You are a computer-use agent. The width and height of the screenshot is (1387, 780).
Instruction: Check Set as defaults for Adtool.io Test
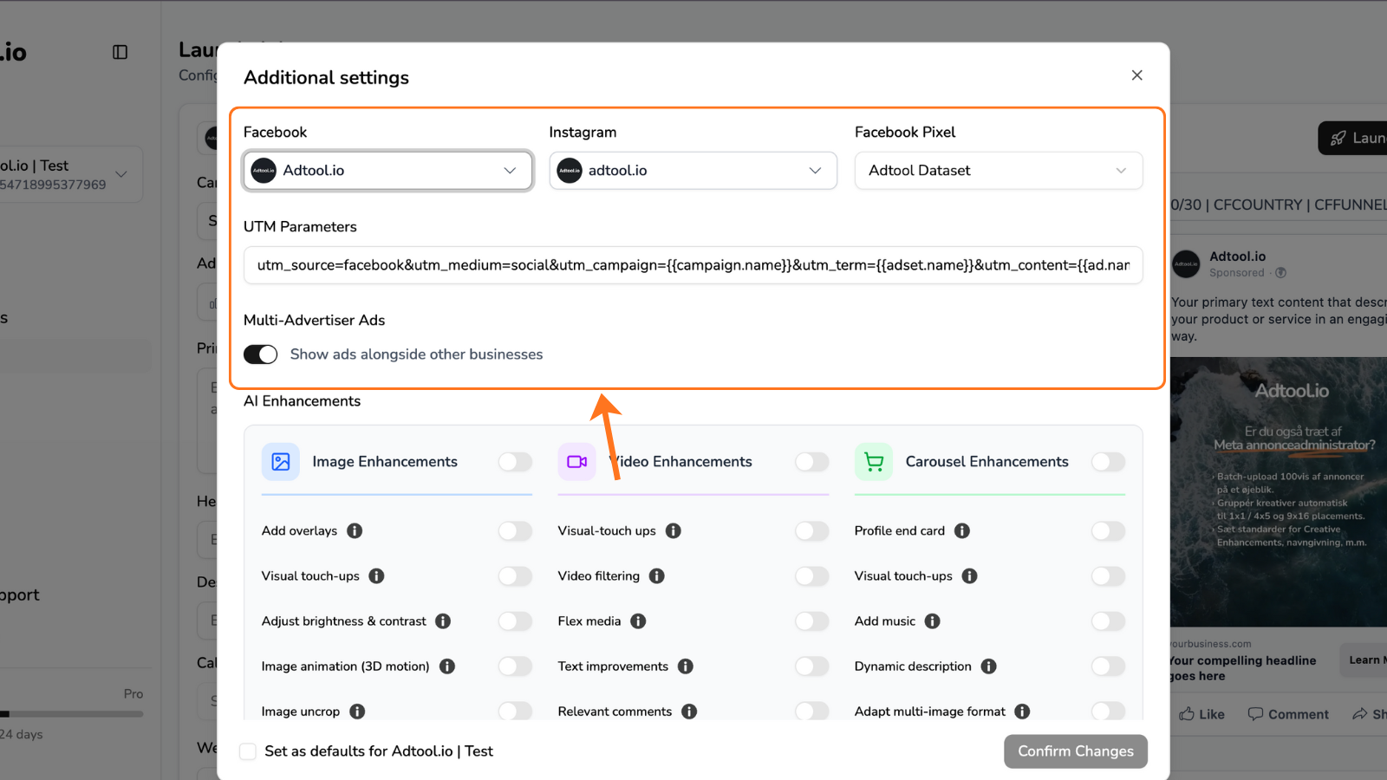click(248, 751)
